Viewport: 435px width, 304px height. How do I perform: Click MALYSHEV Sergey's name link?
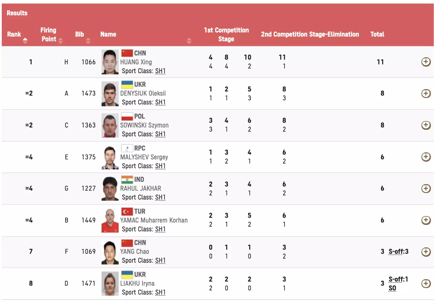tap(144, 157)
